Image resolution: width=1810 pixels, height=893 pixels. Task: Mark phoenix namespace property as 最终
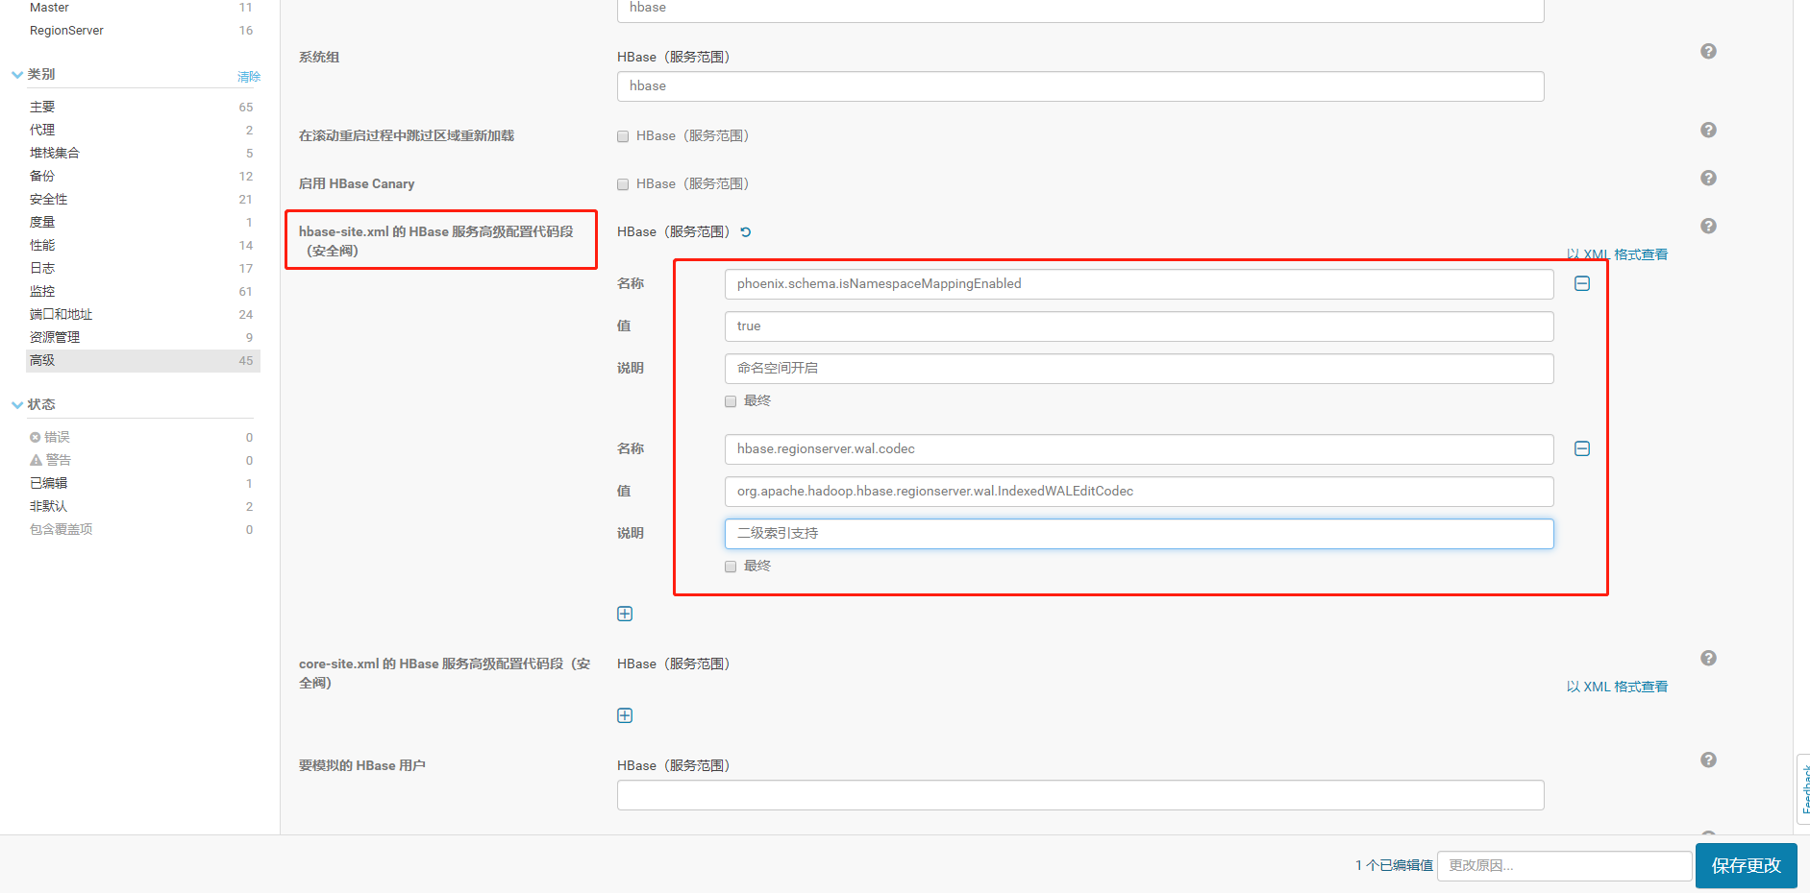(731, 401)
